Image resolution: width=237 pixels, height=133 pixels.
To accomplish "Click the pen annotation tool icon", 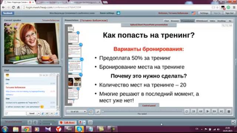I will [98, 112].
